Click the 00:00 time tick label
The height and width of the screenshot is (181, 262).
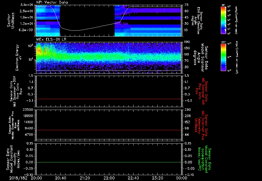[x=181, y=178]
